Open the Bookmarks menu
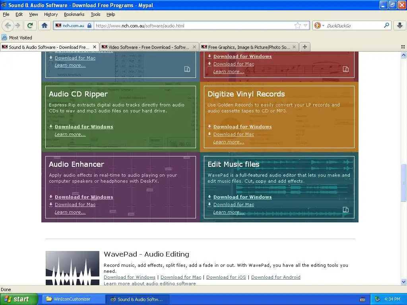Viewport: 407px width, 305px height. [x=74, y=14]
